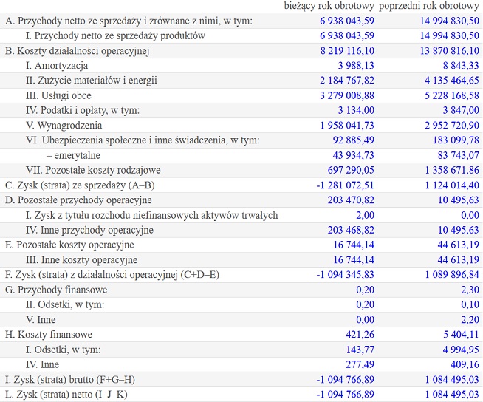Select 'F. Zysk (strata) z działalności operacyjnej' row
483x402 pixels.
pyautogui.click(x=241, y=274)
